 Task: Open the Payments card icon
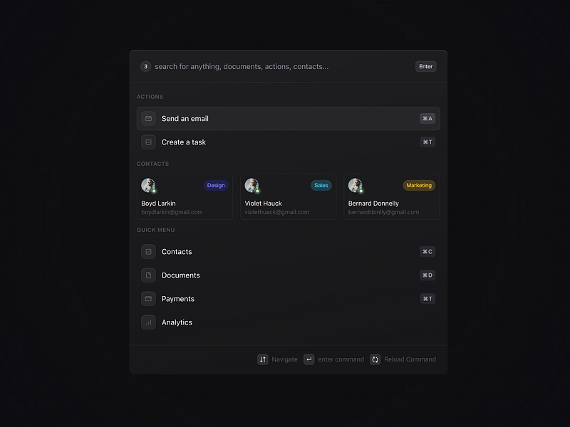coord(148,298)
